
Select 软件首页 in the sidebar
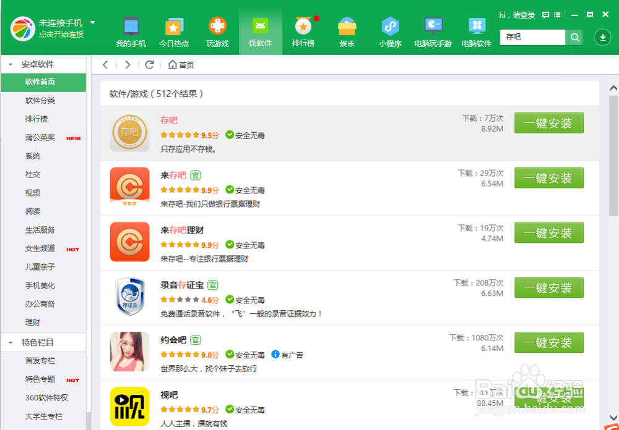(43, 82)
